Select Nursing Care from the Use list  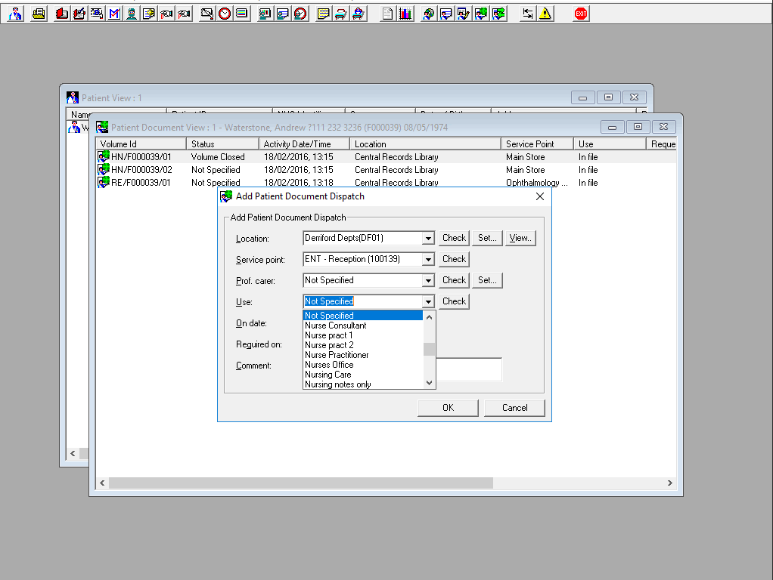[x=363, y=375]
